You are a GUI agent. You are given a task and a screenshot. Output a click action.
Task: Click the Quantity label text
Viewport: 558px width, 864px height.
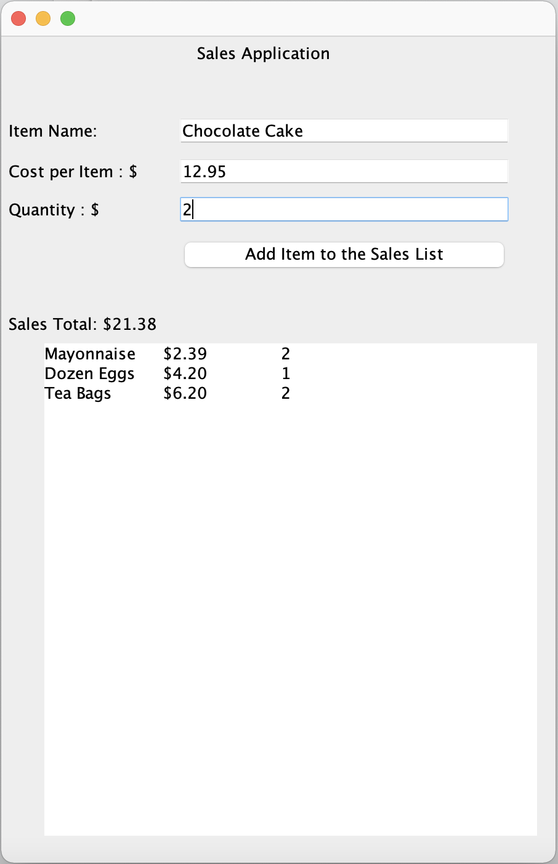click(x=54, y=210)
